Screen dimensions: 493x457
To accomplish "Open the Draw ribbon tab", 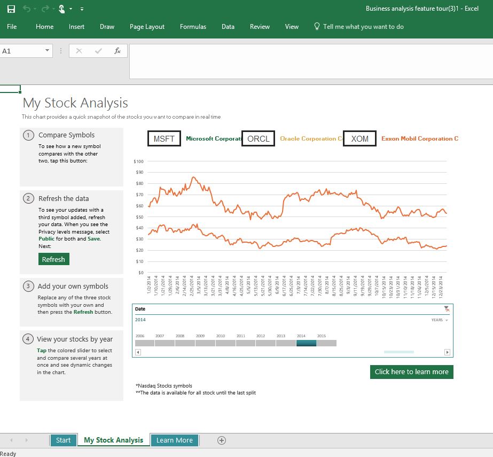I will 107,27.
